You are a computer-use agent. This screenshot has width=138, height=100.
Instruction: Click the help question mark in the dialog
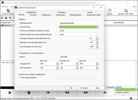[x=94, y=8]
